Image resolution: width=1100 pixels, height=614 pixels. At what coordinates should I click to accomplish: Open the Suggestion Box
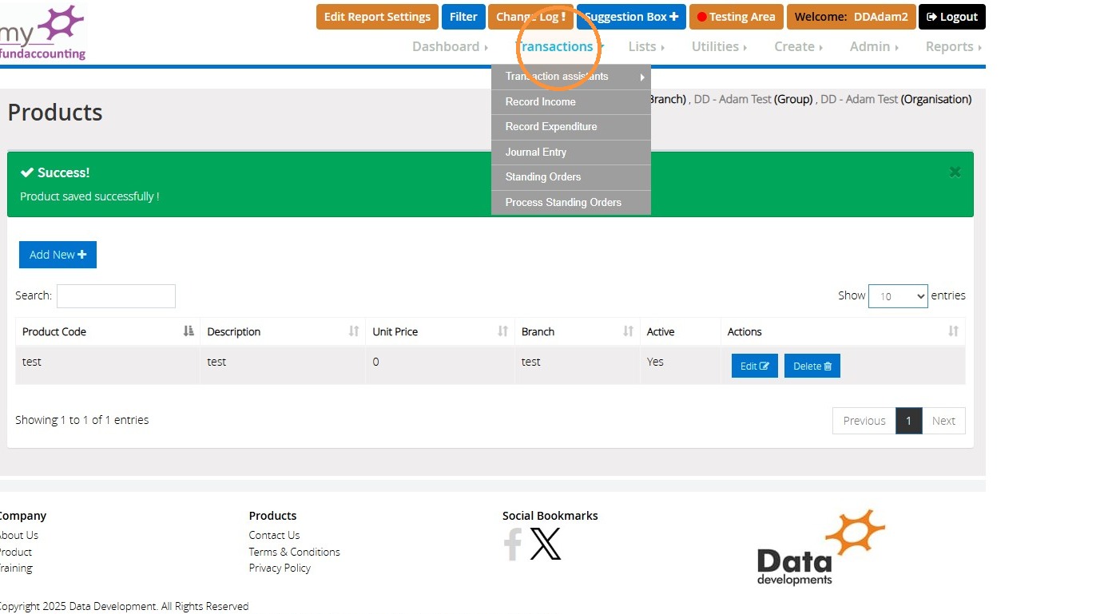click(x=631, y=17)
